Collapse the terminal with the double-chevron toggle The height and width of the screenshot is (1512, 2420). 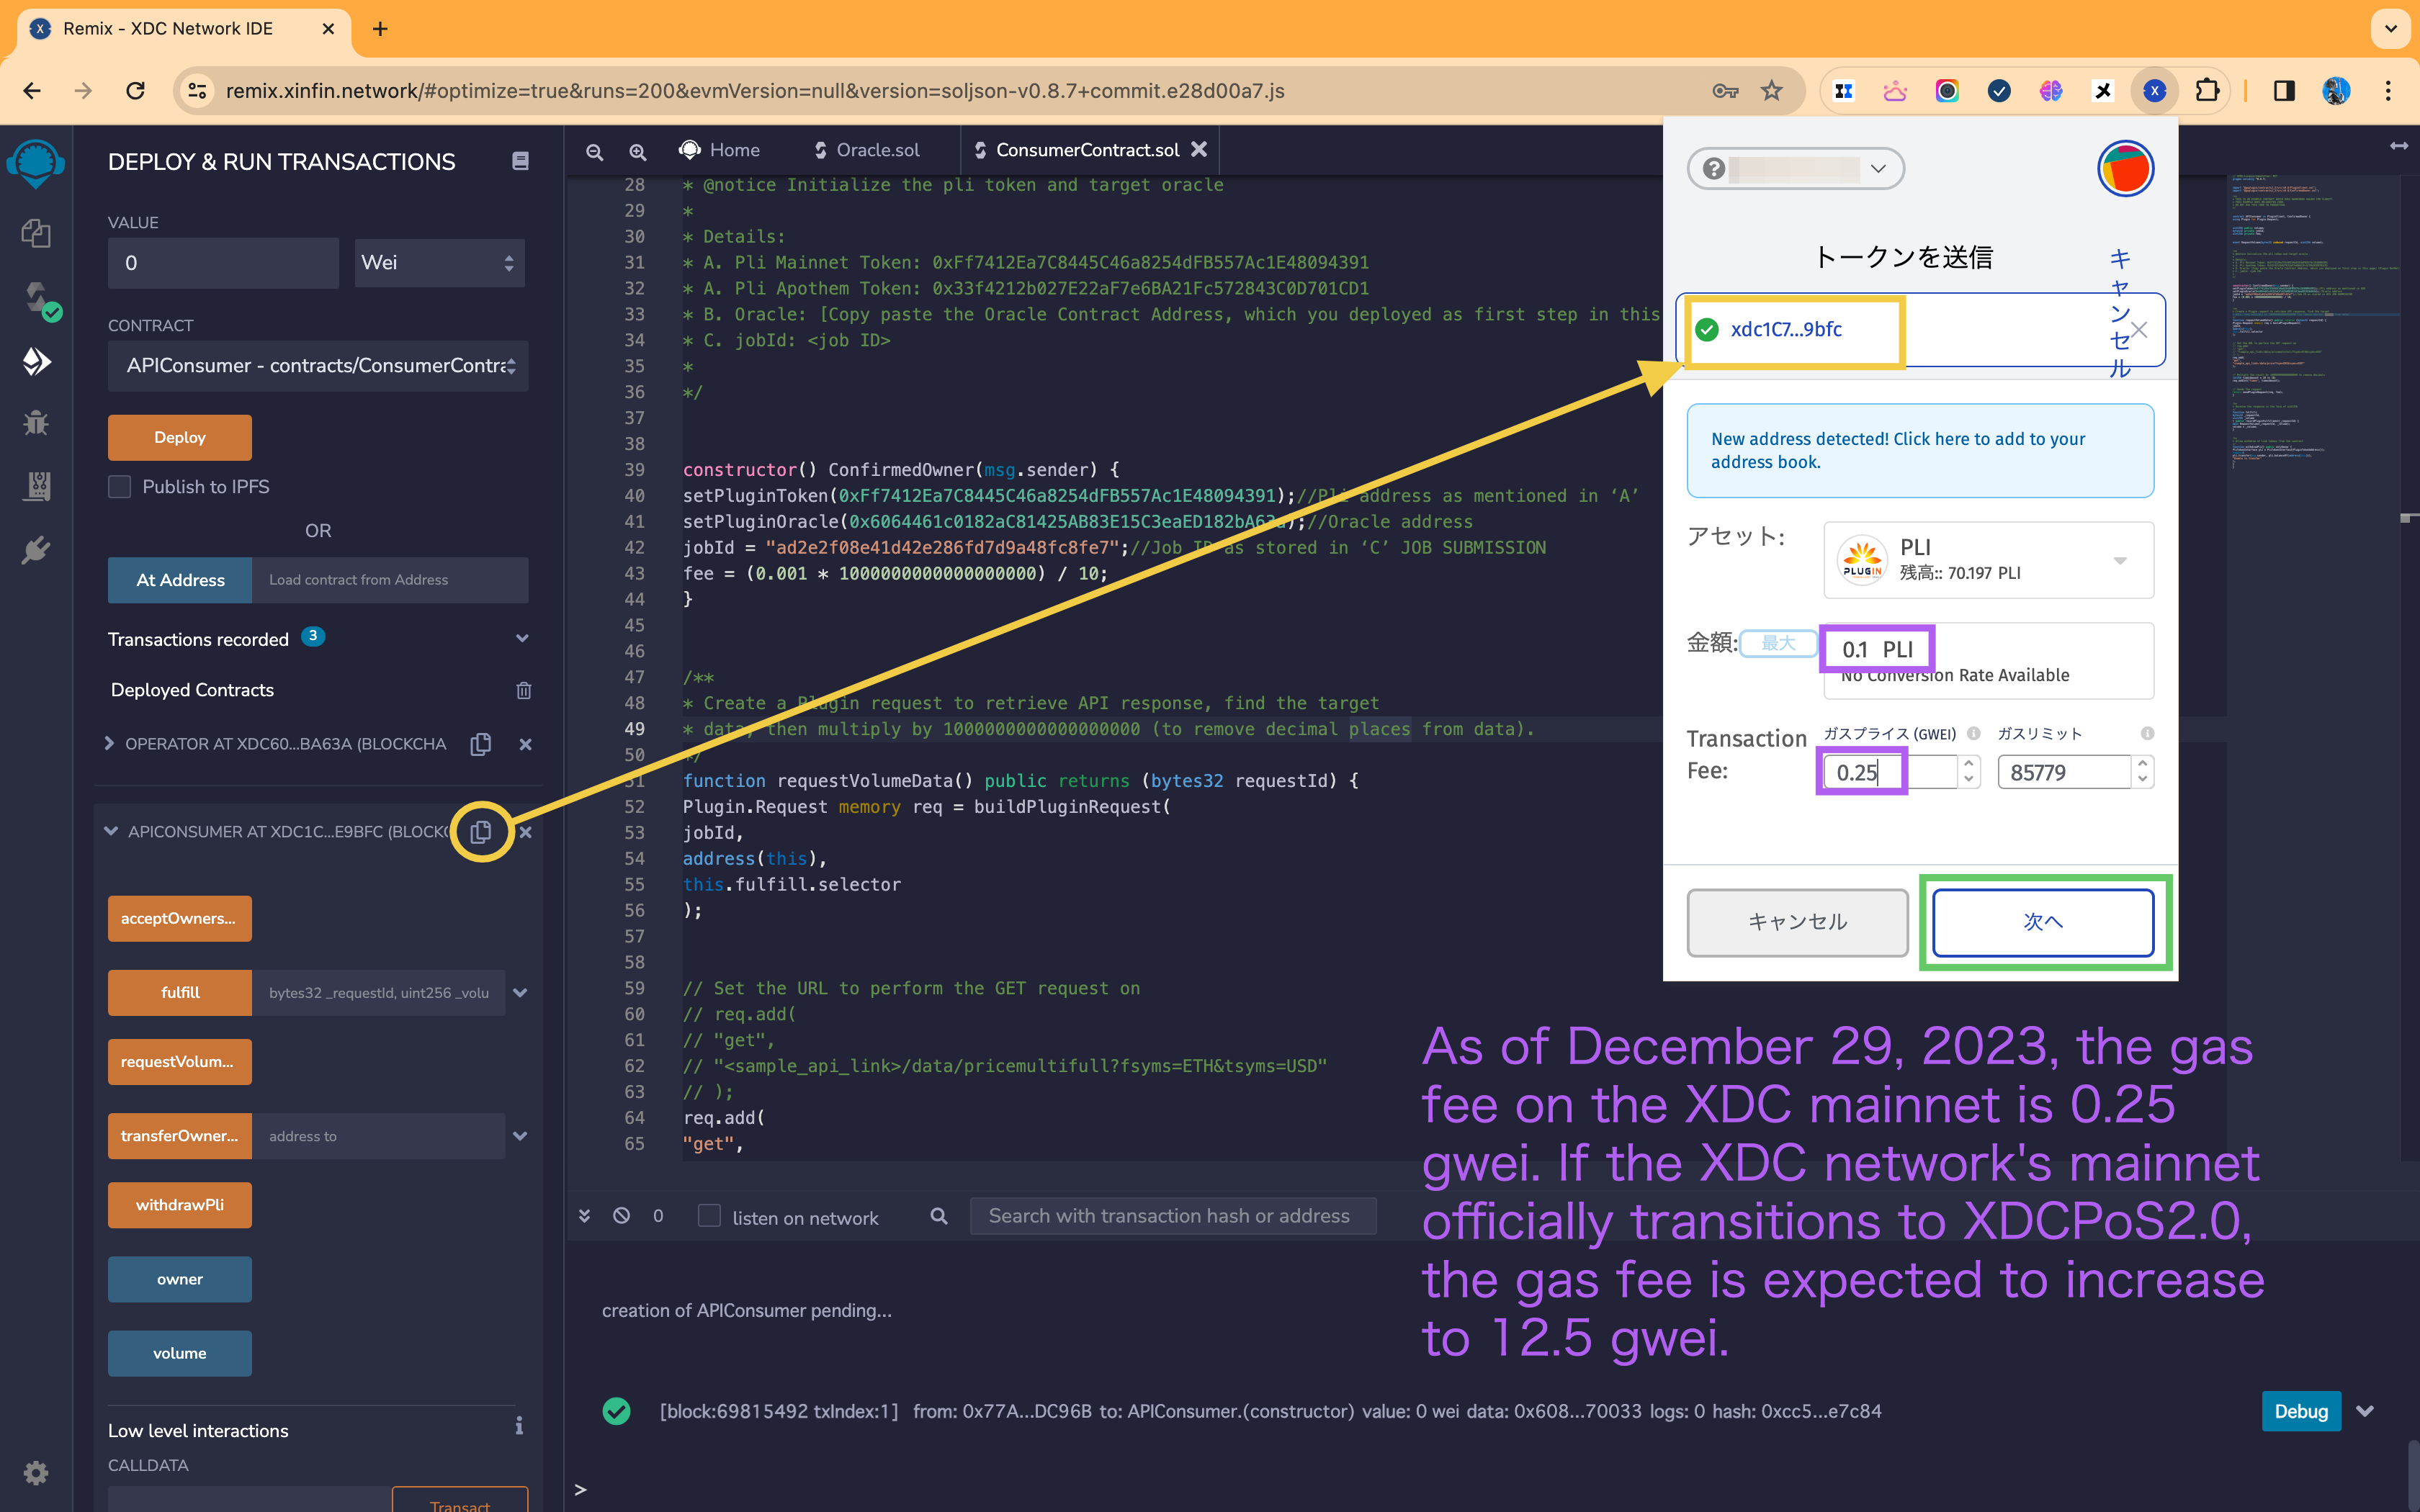[584, 1216]
